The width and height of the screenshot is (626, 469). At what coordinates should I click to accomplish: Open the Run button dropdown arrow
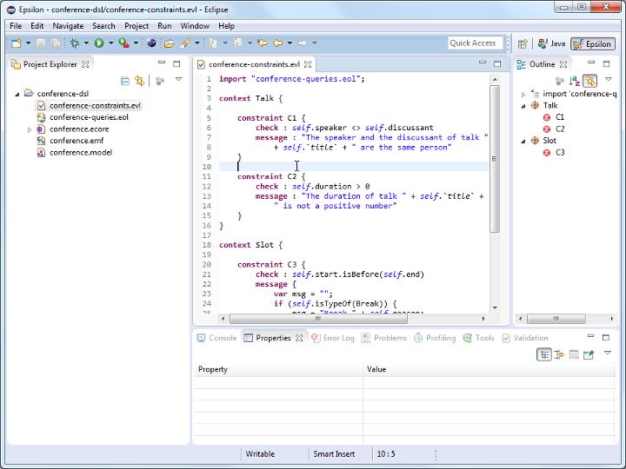[110, 43]
